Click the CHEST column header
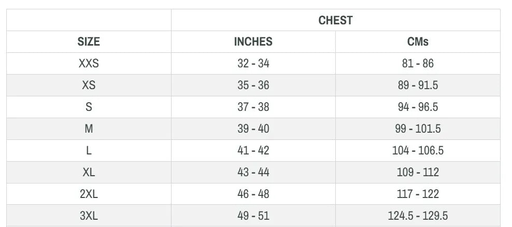Viewport: 512px width, 227px height. click(x=335, y=20)
